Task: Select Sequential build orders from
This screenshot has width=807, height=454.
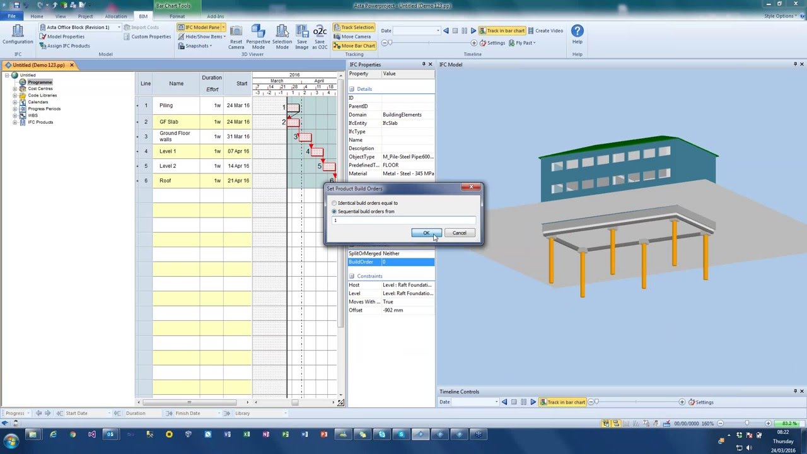Action: 335,211
